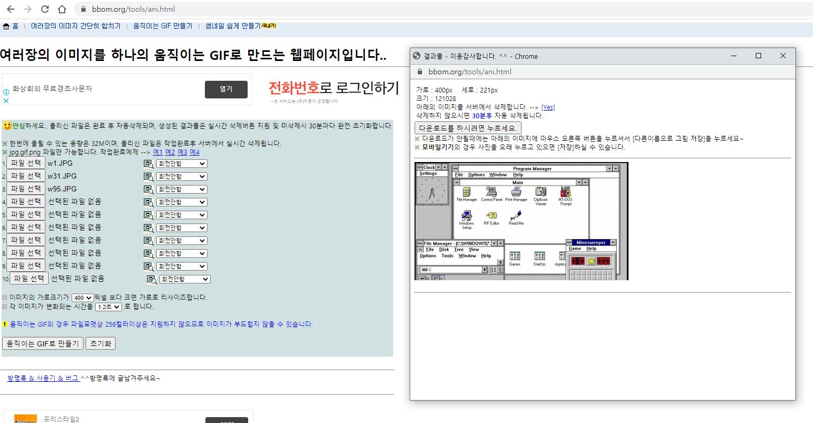Choose a file for row 6
Screen dimensions: 813x423
(x=26, y=227)
